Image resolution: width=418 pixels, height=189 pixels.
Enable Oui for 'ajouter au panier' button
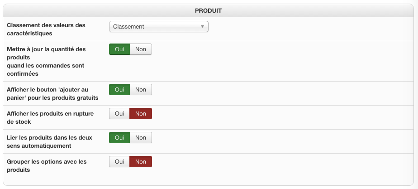(119, 90)
